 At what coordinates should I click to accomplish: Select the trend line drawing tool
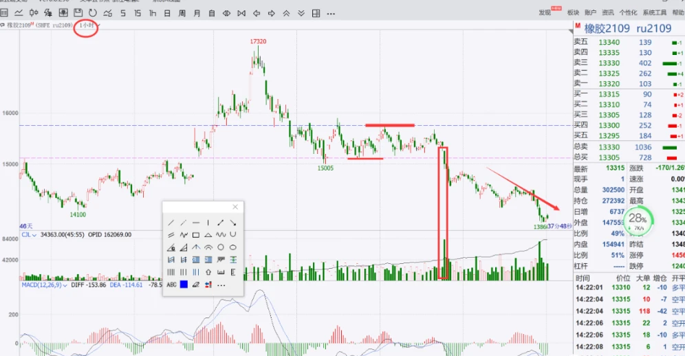pyautogui.click(x=171, y=223)
